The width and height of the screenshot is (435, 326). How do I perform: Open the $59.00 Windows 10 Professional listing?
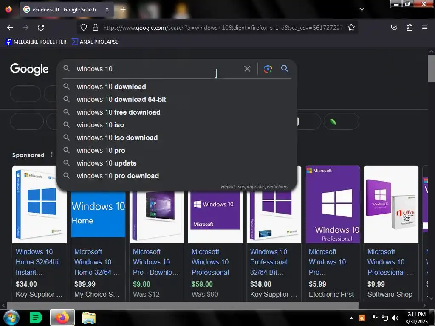click(210, 262)
